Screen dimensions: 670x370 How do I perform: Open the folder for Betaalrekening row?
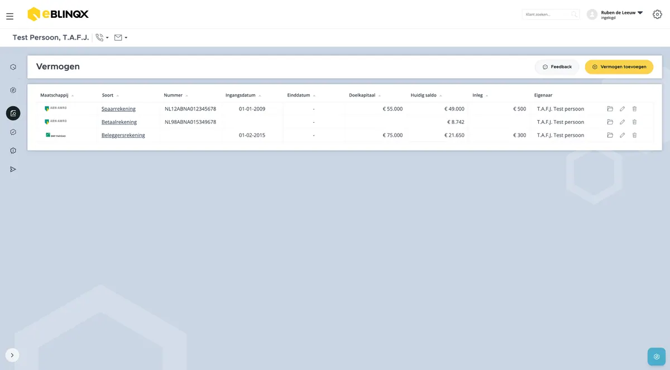[610, 122]
